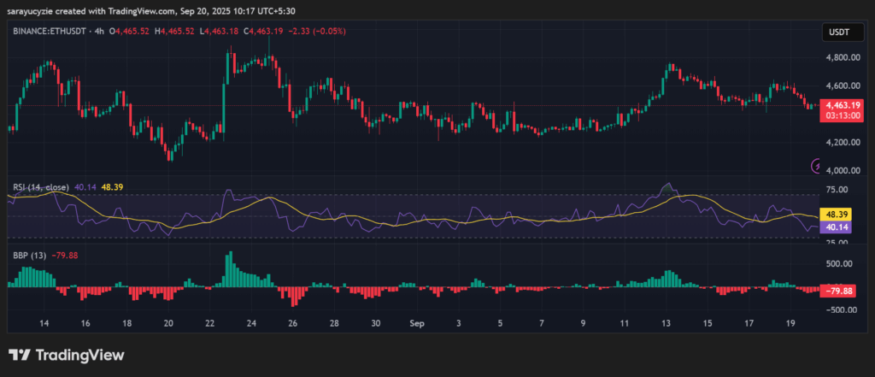Click the 4,000.00 price axis label
This screenshot has height=377, width=875.
click(842, 171)
